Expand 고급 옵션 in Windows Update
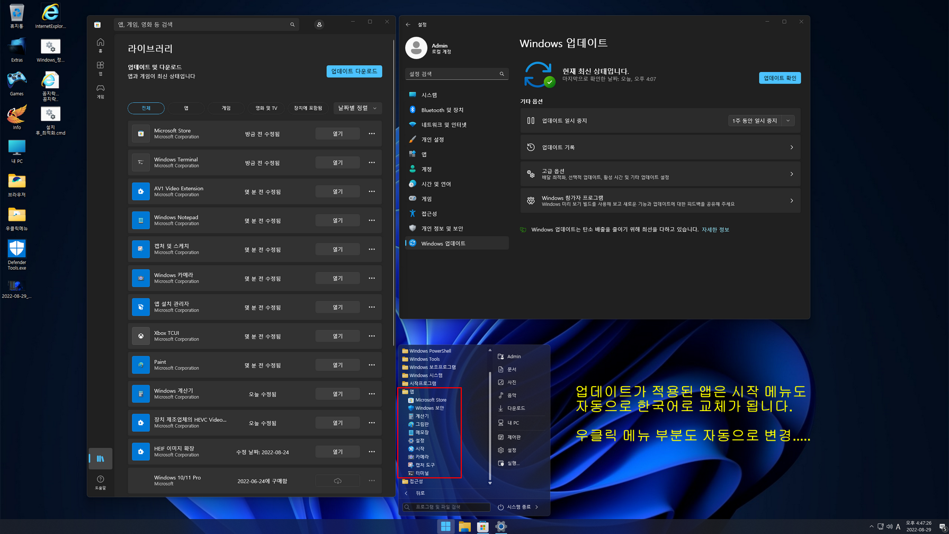949x534 pixels. [660, 174]
